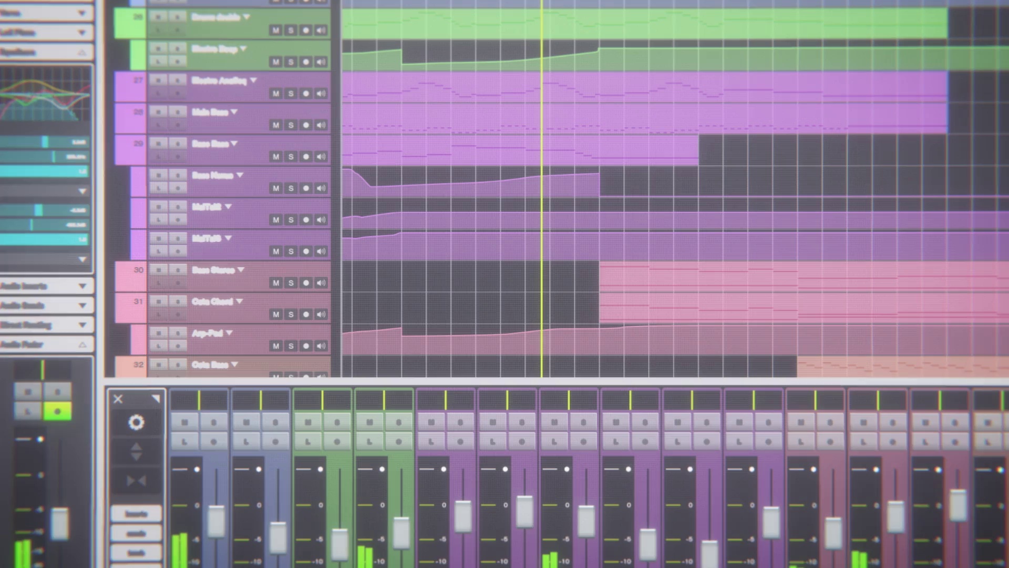Click record enable dot on track 28
1009x568 pixels.
click(x=306, y=125)
